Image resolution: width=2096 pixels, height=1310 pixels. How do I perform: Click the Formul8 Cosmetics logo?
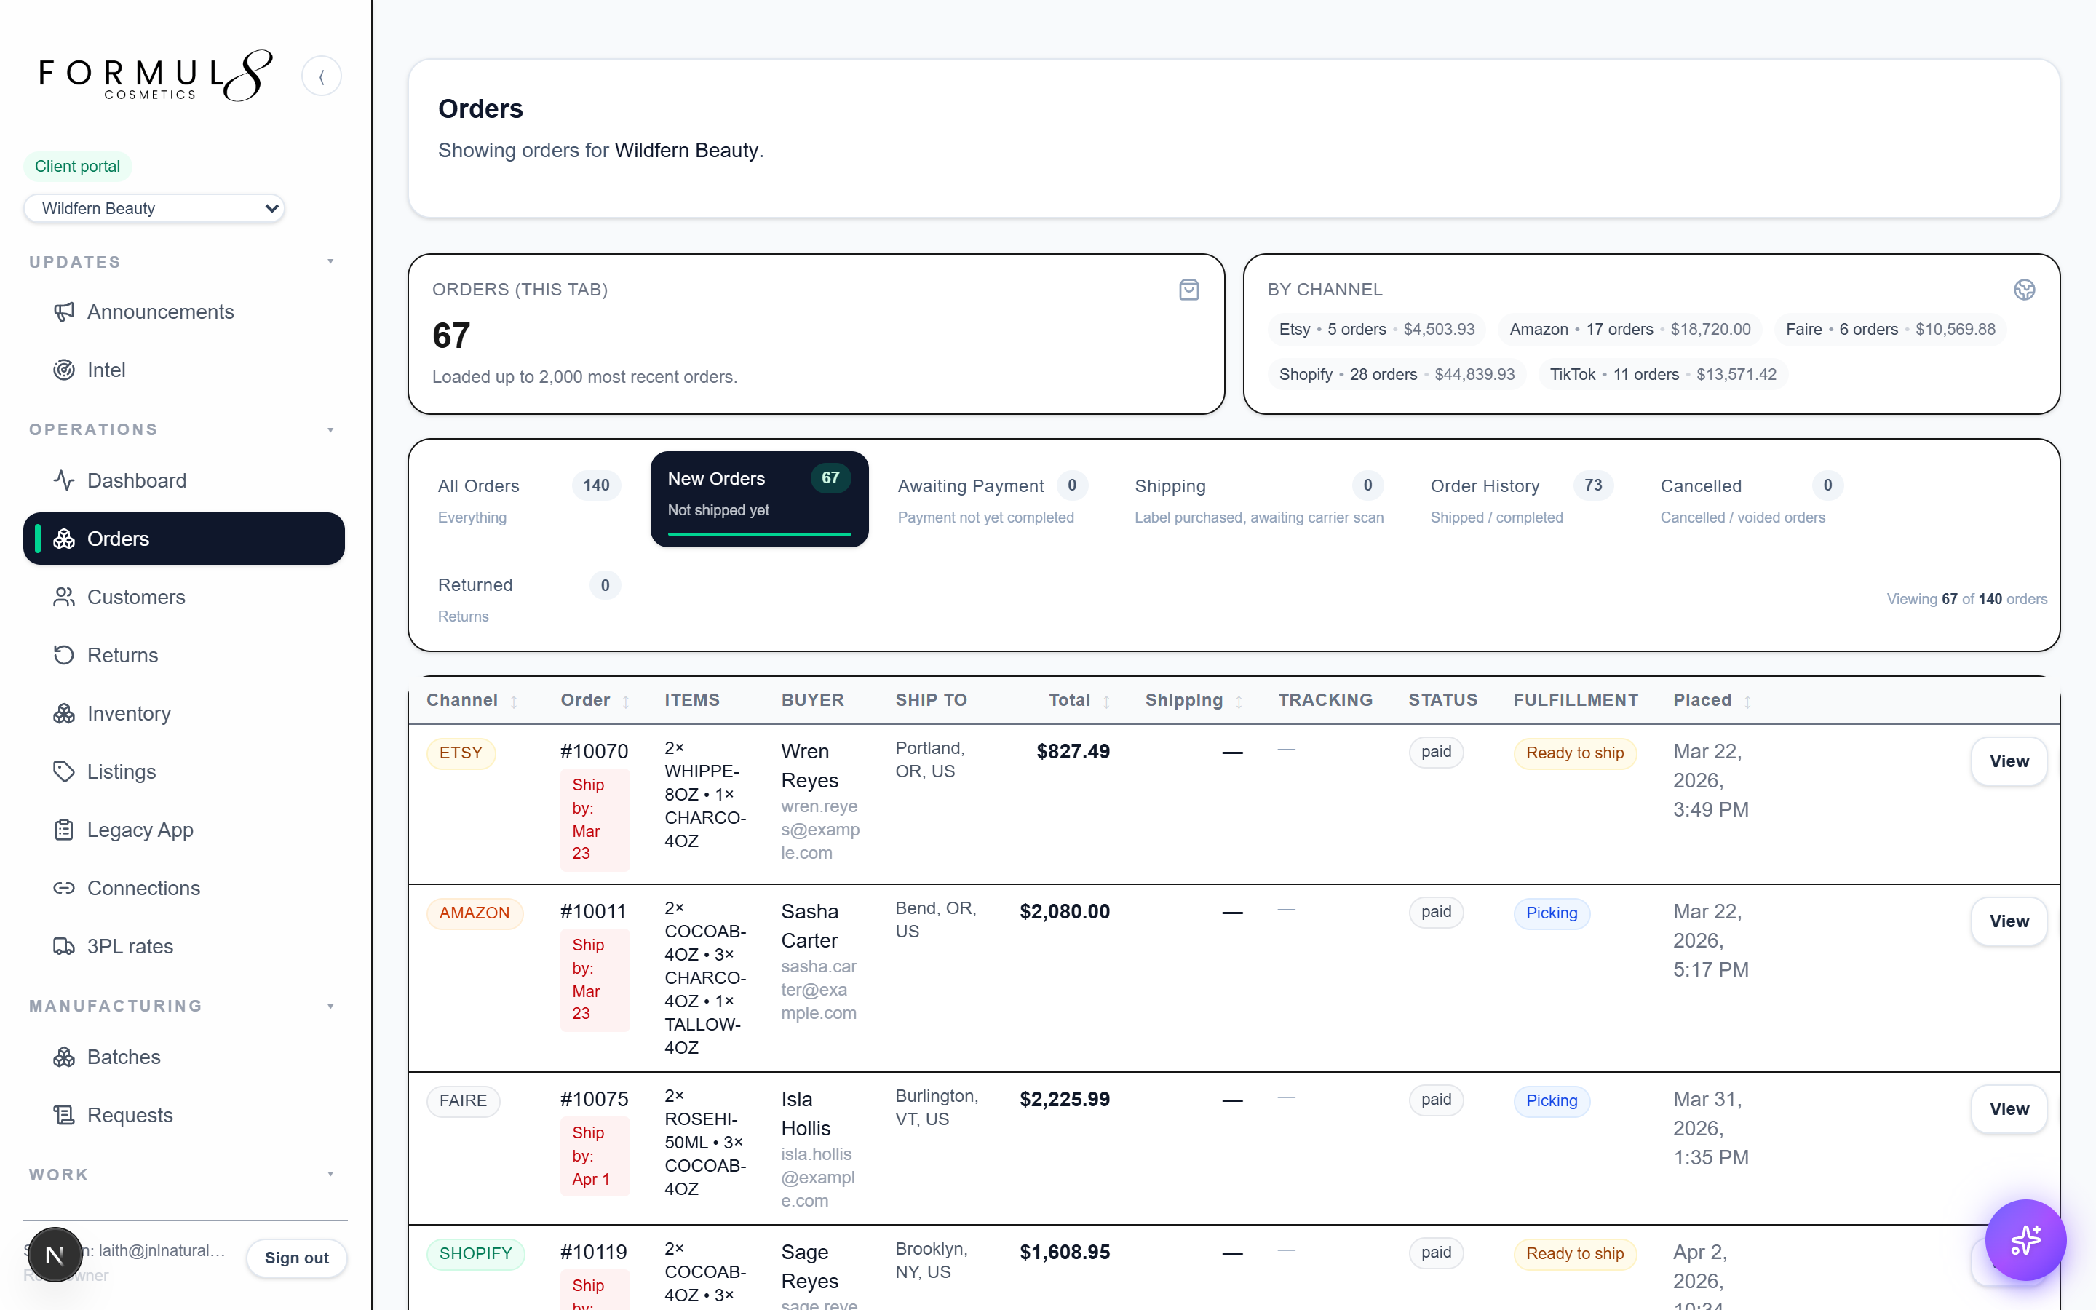coord(156,76)
